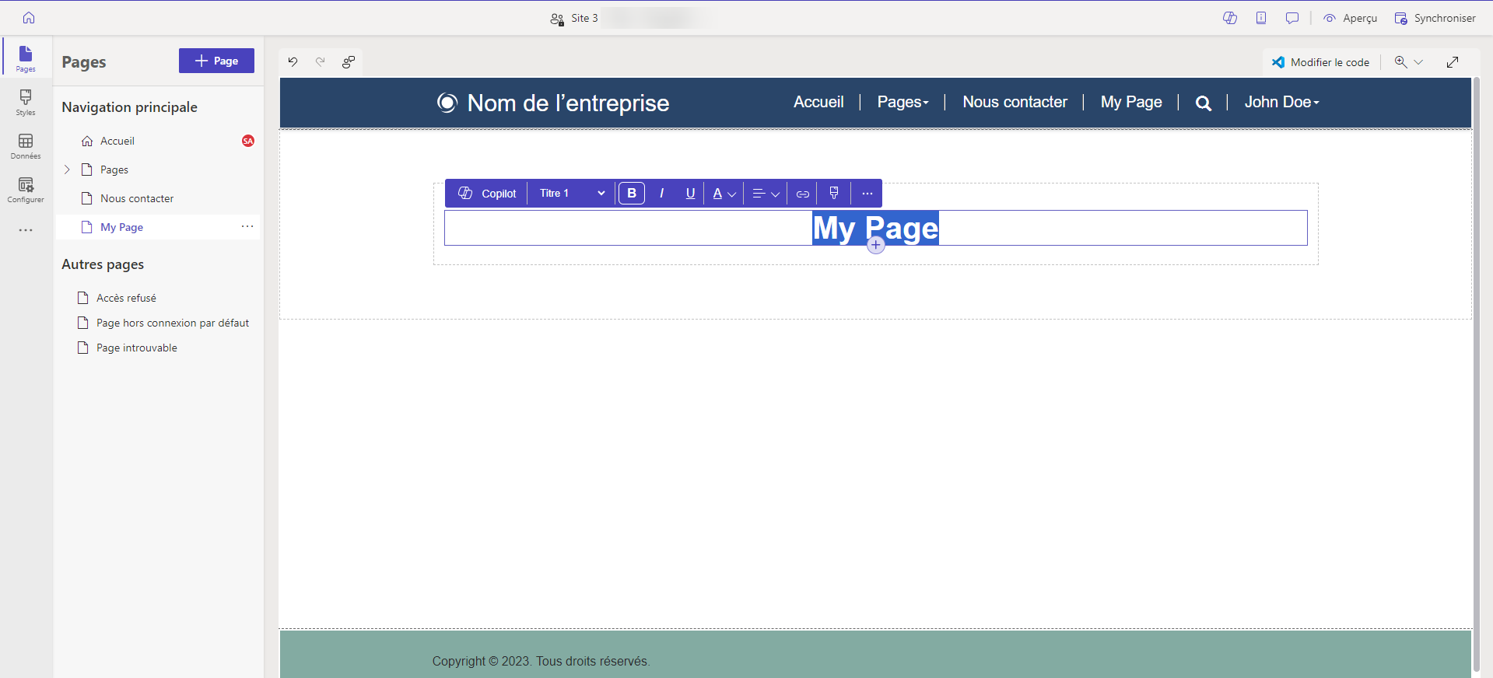
Task: Open the font color picker
Action: [724, 194]
